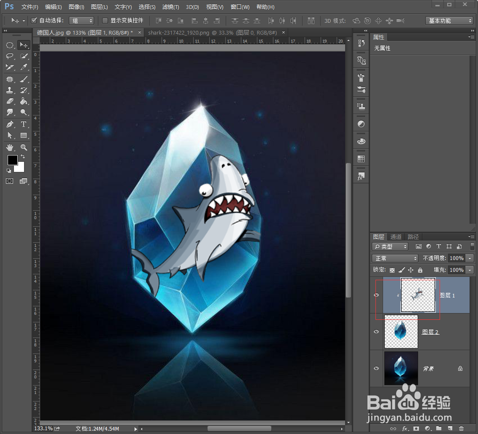Delete layer with trash icon
The image size is (478, 434).
(x=461, y=429)
